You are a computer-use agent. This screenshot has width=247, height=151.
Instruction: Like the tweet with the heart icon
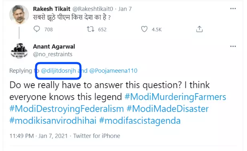(144, 29)
